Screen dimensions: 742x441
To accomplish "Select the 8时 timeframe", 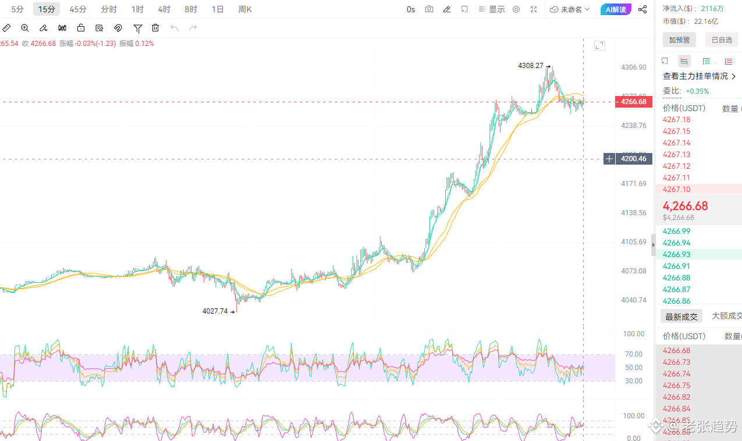I will pyautogui.click(x=191, y=9).
